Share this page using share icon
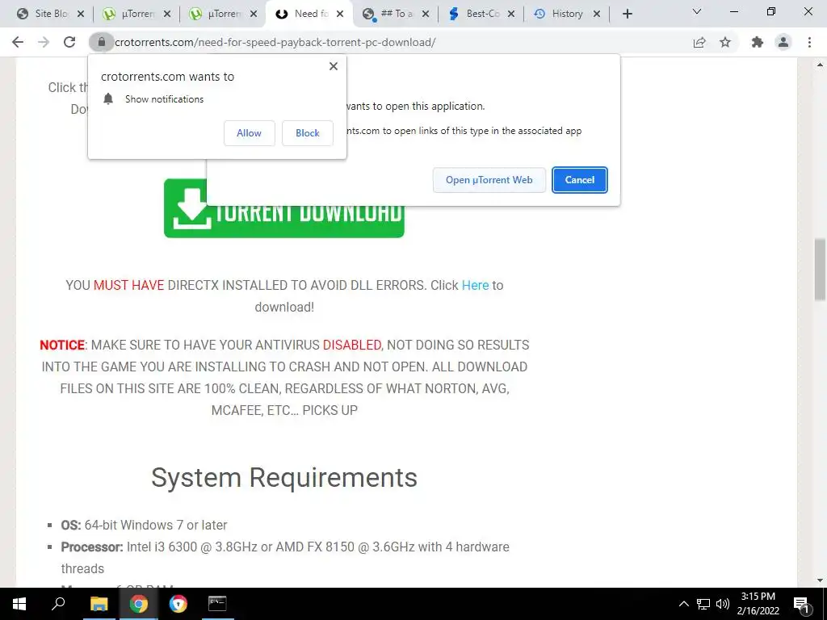This screenshot has height=620, width=827. pos(699,42)
